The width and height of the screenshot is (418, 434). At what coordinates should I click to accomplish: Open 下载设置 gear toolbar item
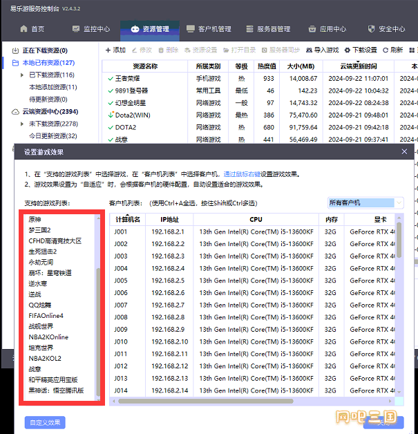361,50
